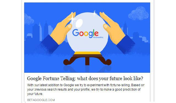The height and width of the screenshot is (103, 176).
Task: Click the words 'your future.' in description
Action: point(35,94)
